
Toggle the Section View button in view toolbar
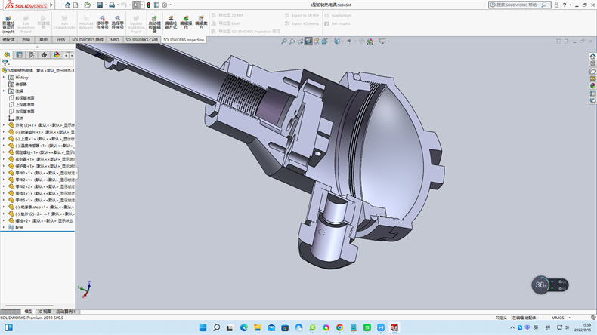point(308,41)
